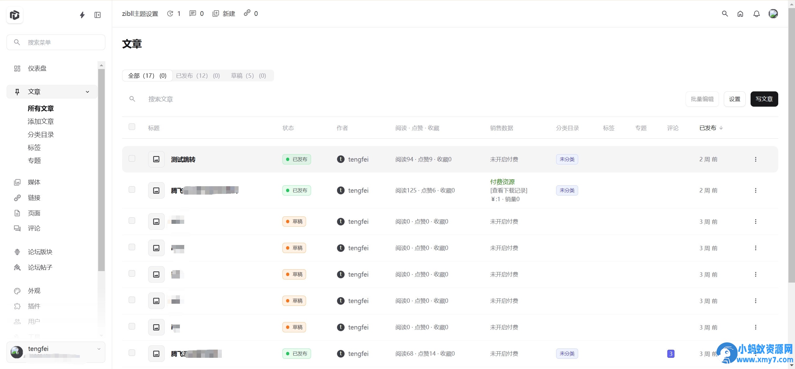Open the notifications bell icon
The image size is (795, 369).
[x=756, y=14]
